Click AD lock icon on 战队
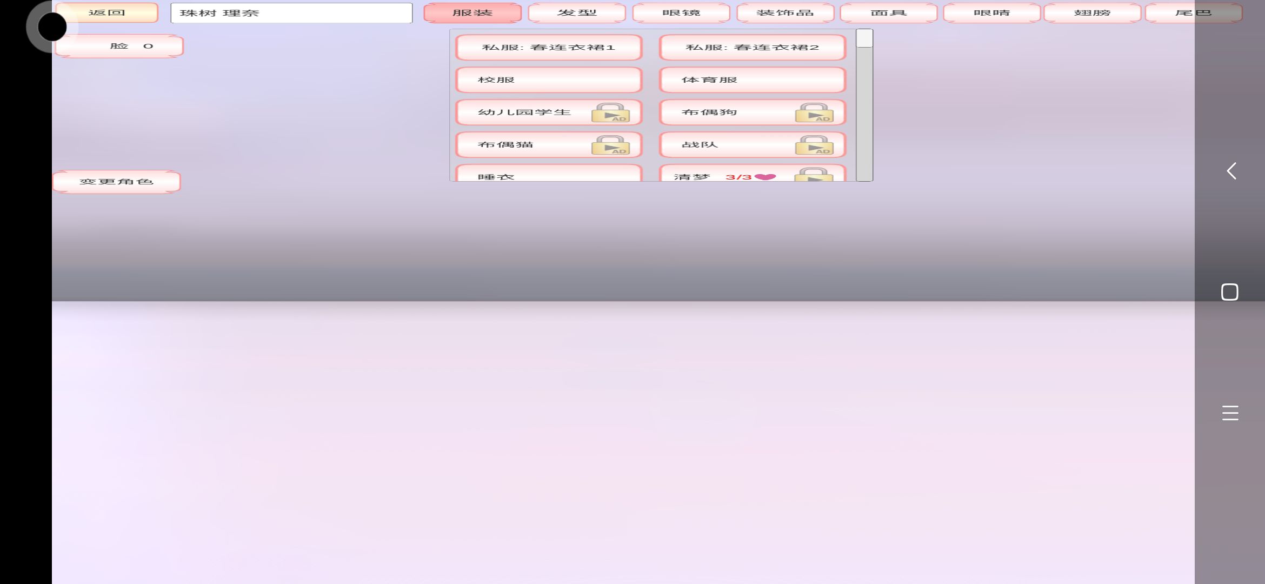1265x584 pixels. click(x=814, y=145)
